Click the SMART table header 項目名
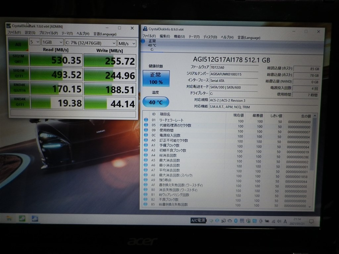Screen dimensions: 339x254 [165, 114]
